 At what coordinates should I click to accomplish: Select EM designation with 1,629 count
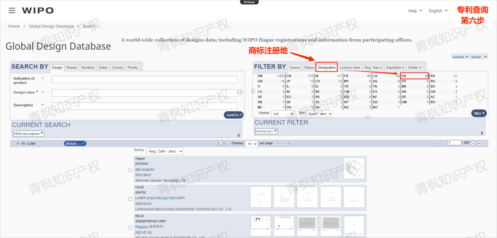[x=271, y=76]
